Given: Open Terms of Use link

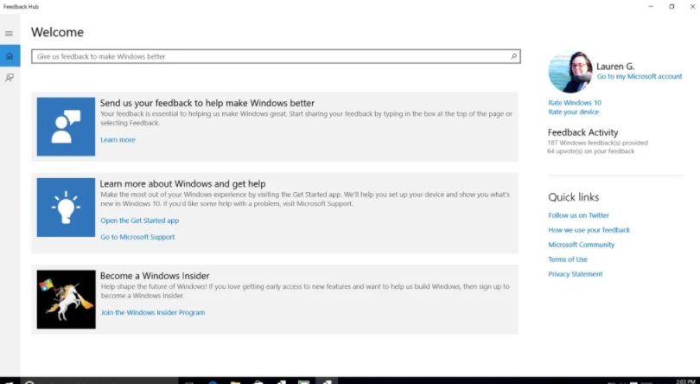Looking at the screenshot, I should point(568,259).
